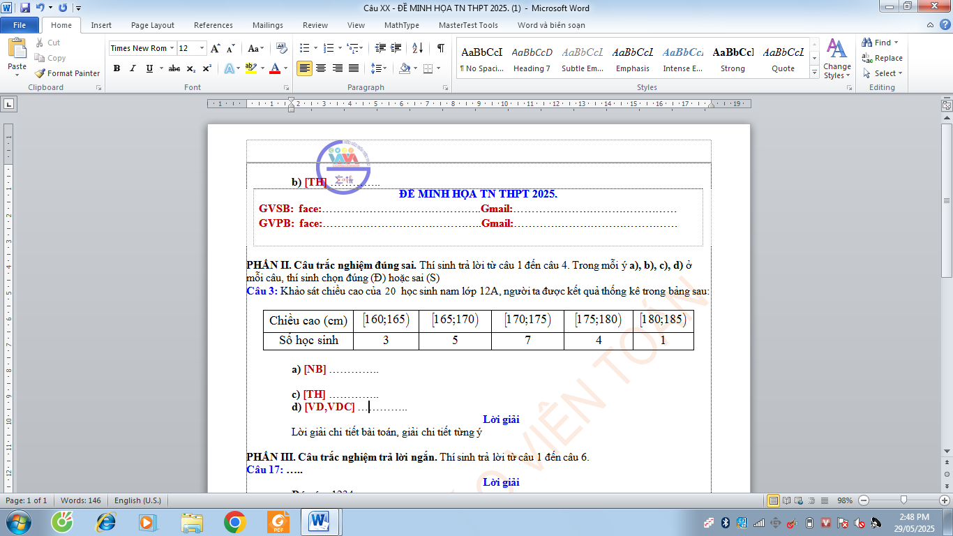Click the zoom slider handle
This screenshot has width=953, height=536.
coord(904,500)
